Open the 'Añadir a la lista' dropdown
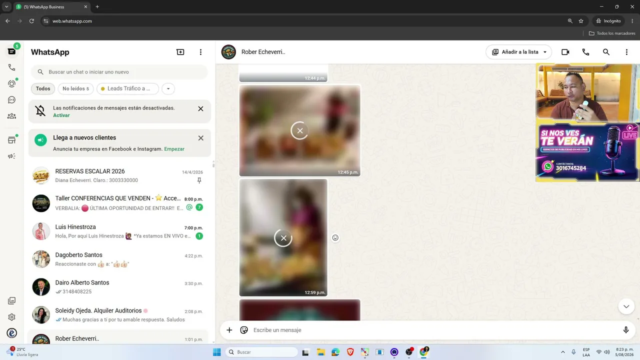 click(x=518, y=52)
